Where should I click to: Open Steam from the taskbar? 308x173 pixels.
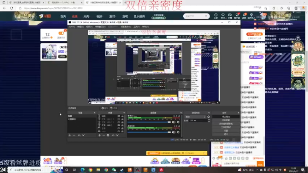point(122,170)
